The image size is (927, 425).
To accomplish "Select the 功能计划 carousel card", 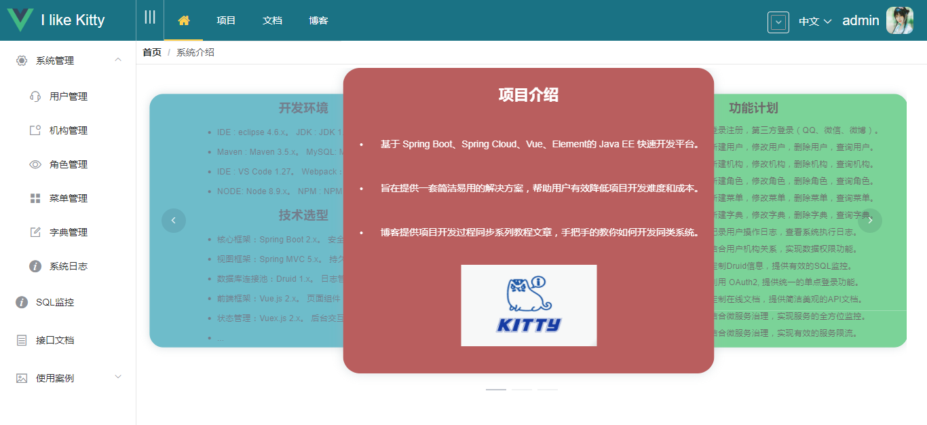I will (811, 221).
